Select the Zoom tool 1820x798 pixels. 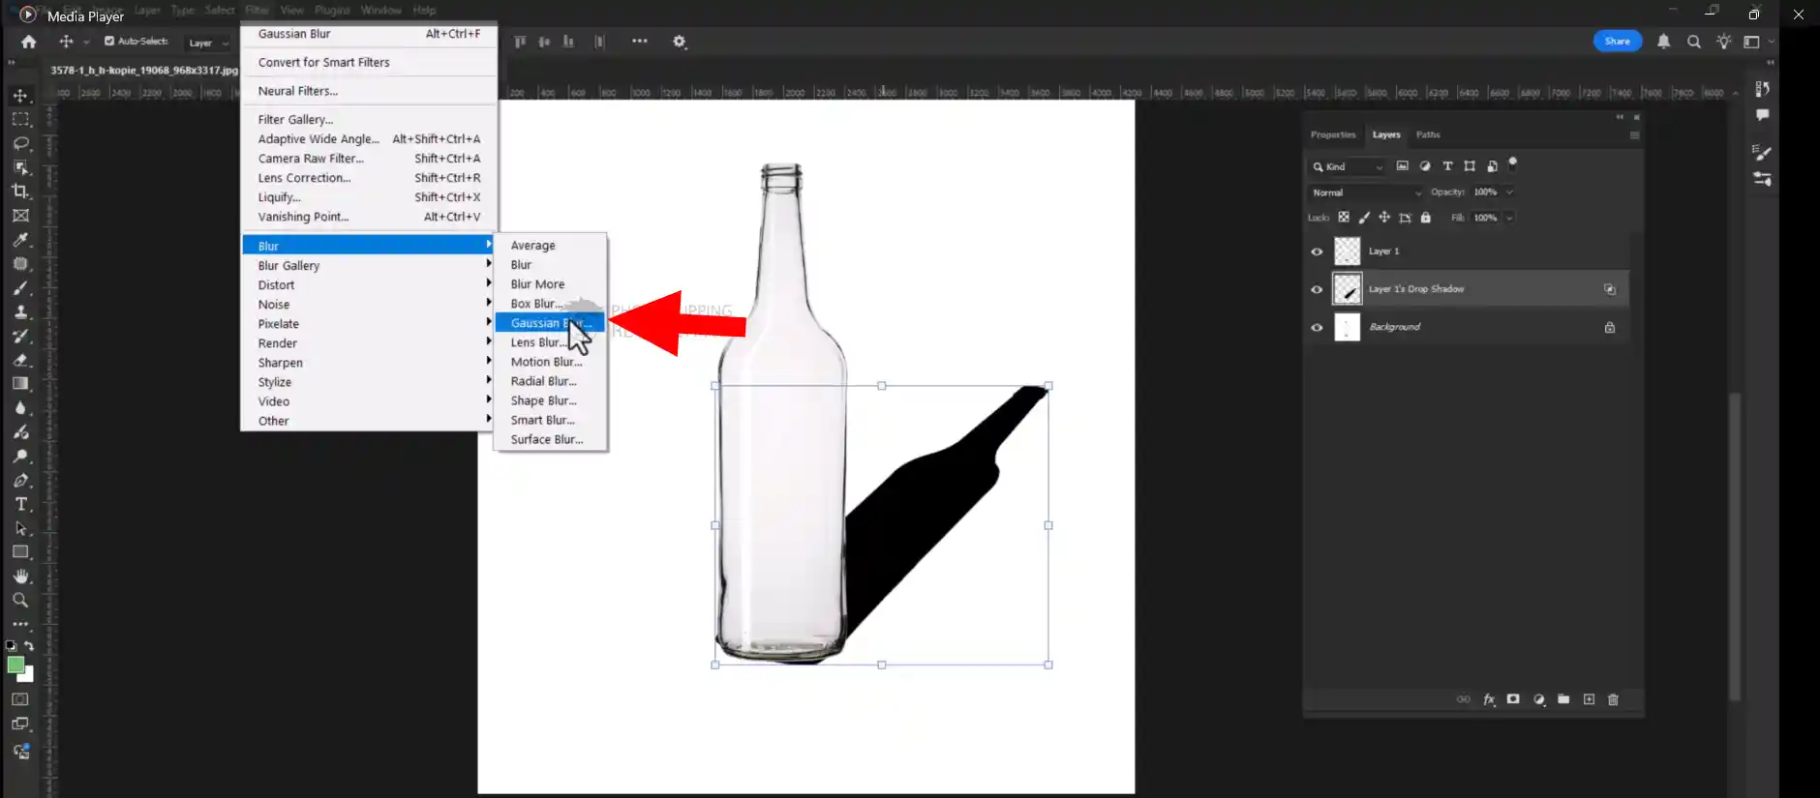pyautogui.click(x=20, y=600)
